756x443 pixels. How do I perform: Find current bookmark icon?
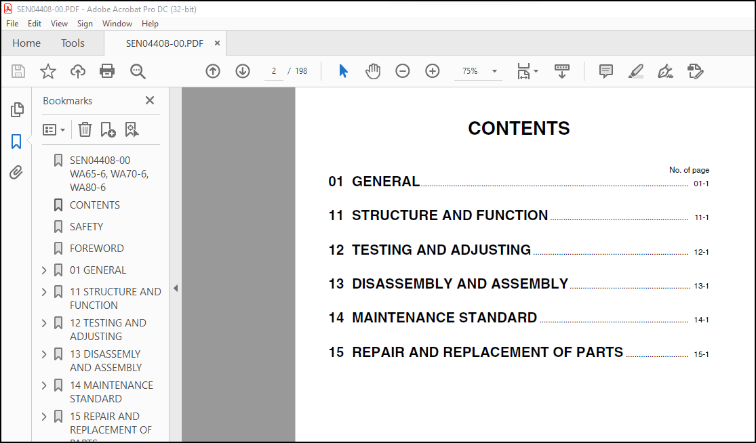(132, 129)
